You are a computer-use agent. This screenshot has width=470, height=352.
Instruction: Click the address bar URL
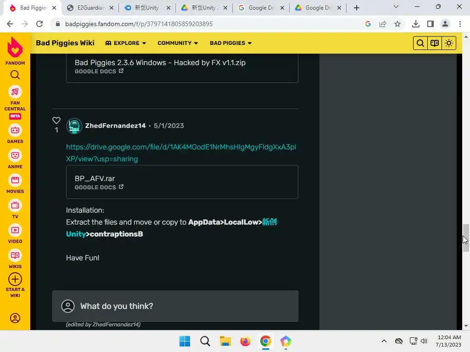[x=139, y=24]
